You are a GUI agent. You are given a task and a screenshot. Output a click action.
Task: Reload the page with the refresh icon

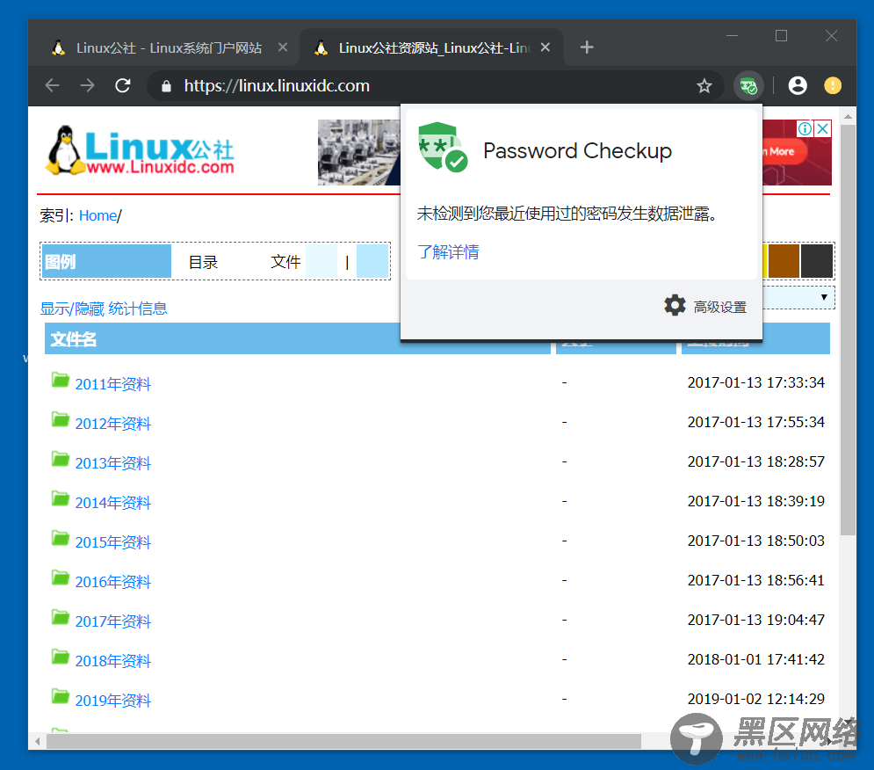(123, 86)
